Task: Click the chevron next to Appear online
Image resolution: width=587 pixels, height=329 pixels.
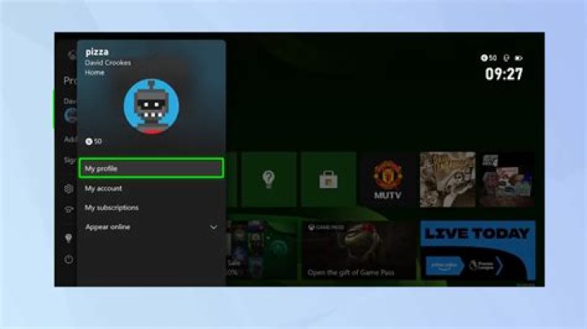Action: click(x=214, y=227)
